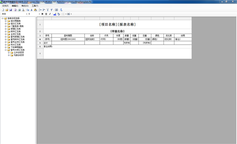Select the 公共字段项 tree item
237x144 pixels.
[19, 52]
